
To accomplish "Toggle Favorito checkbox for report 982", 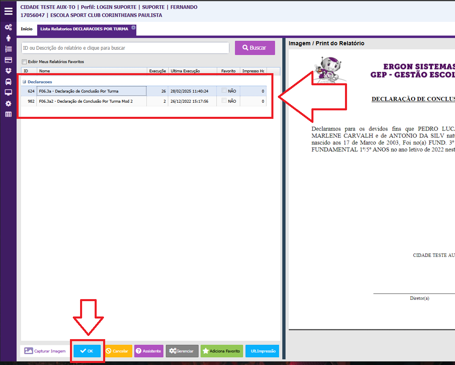I will coord(224,101).
